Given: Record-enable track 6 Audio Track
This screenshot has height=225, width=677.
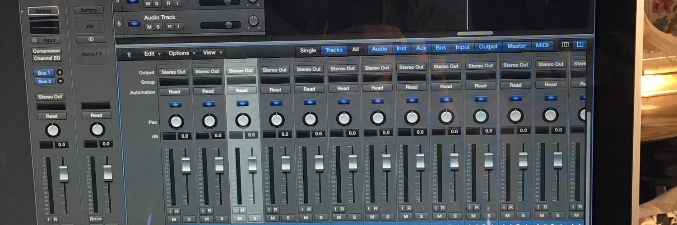Looking at the screenshot, I should [x=170, y=27].
